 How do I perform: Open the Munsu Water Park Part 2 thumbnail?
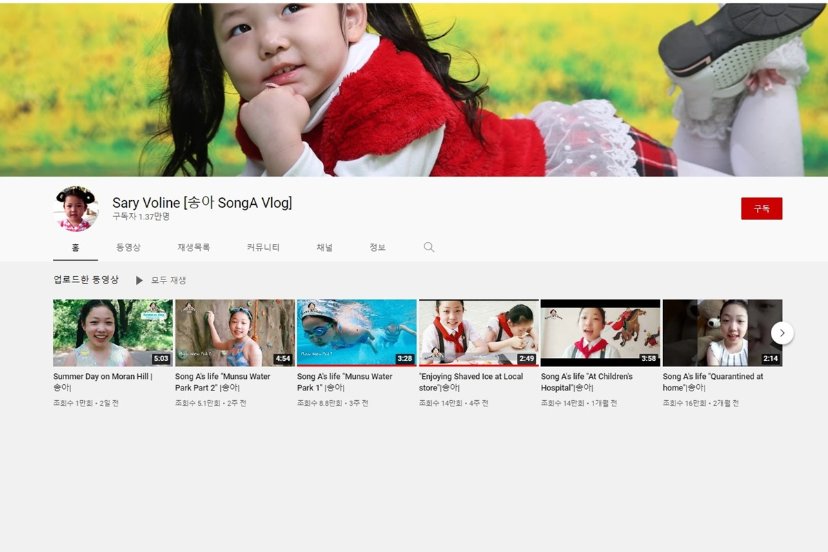[x=235, y=333]
